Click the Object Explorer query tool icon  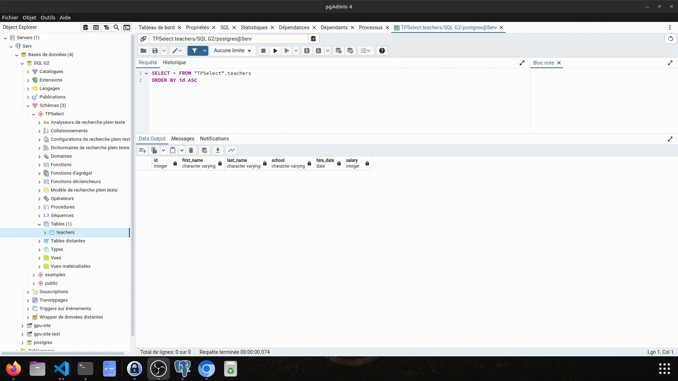pos(85,28)
